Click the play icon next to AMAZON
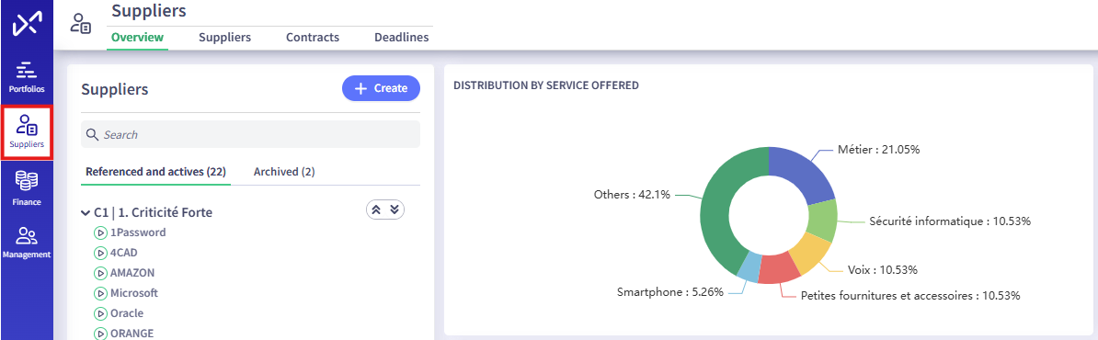The width and height of the screenshot is (1098, 340). tap(100, 273)
